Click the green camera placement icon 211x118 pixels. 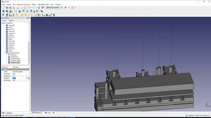47,15
